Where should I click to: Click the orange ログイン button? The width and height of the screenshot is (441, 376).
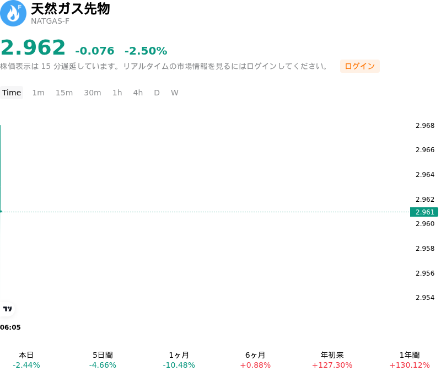point(360,66)
